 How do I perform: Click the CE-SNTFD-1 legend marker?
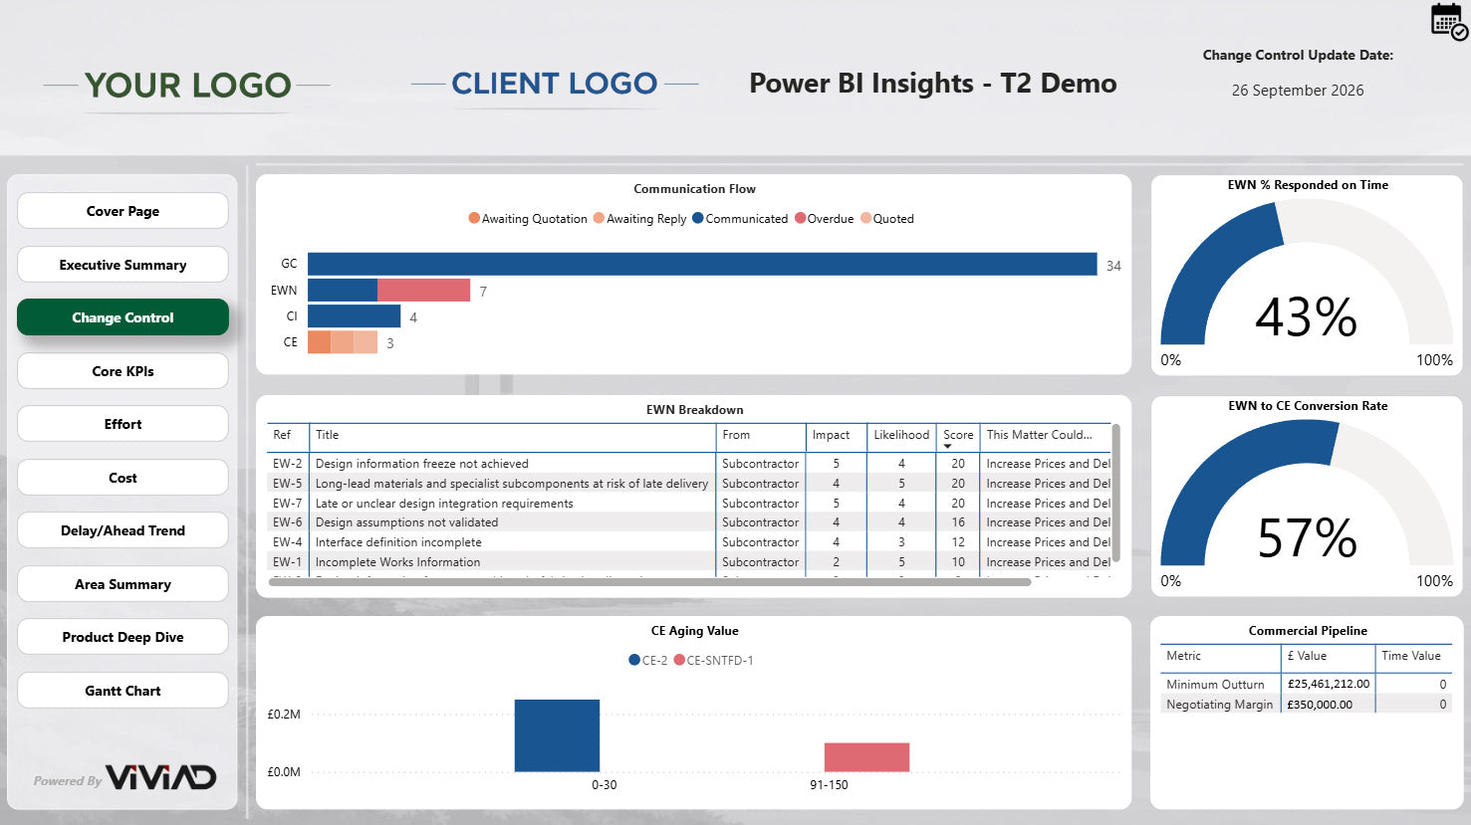(x=679, y=661)
